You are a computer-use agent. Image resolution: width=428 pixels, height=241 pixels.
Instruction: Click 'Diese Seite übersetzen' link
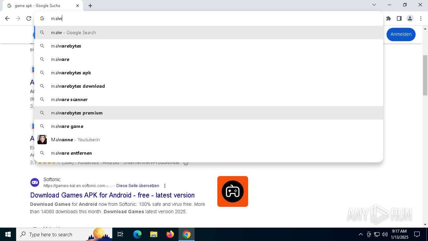point(138,186)
